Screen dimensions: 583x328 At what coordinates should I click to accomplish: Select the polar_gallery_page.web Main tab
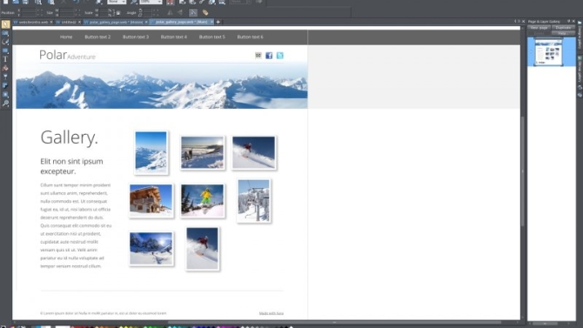(x=181, y=23)
